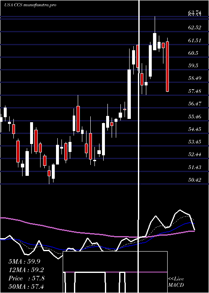
Task: Click the 55.46 price axis label
Action: click(195, 117)
